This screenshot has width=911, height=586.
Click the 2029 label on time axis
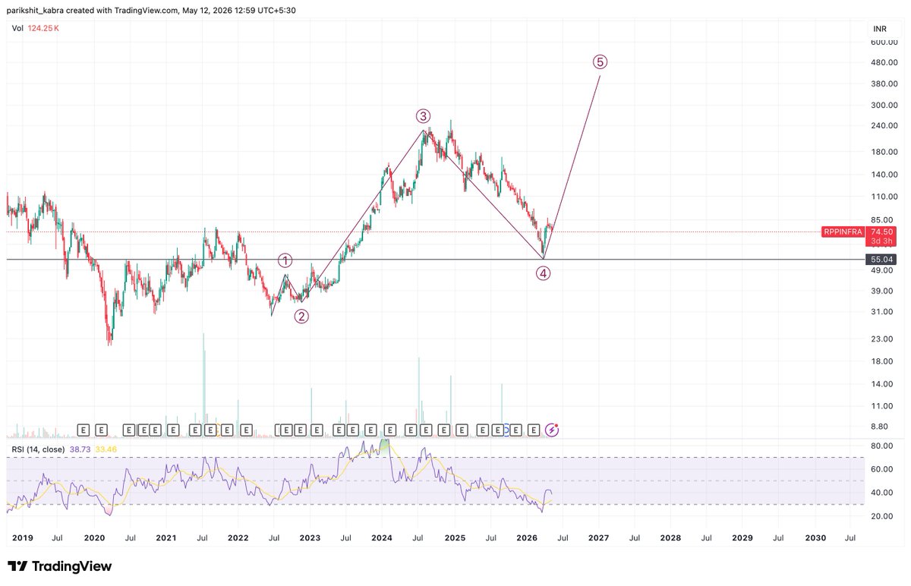742,537
